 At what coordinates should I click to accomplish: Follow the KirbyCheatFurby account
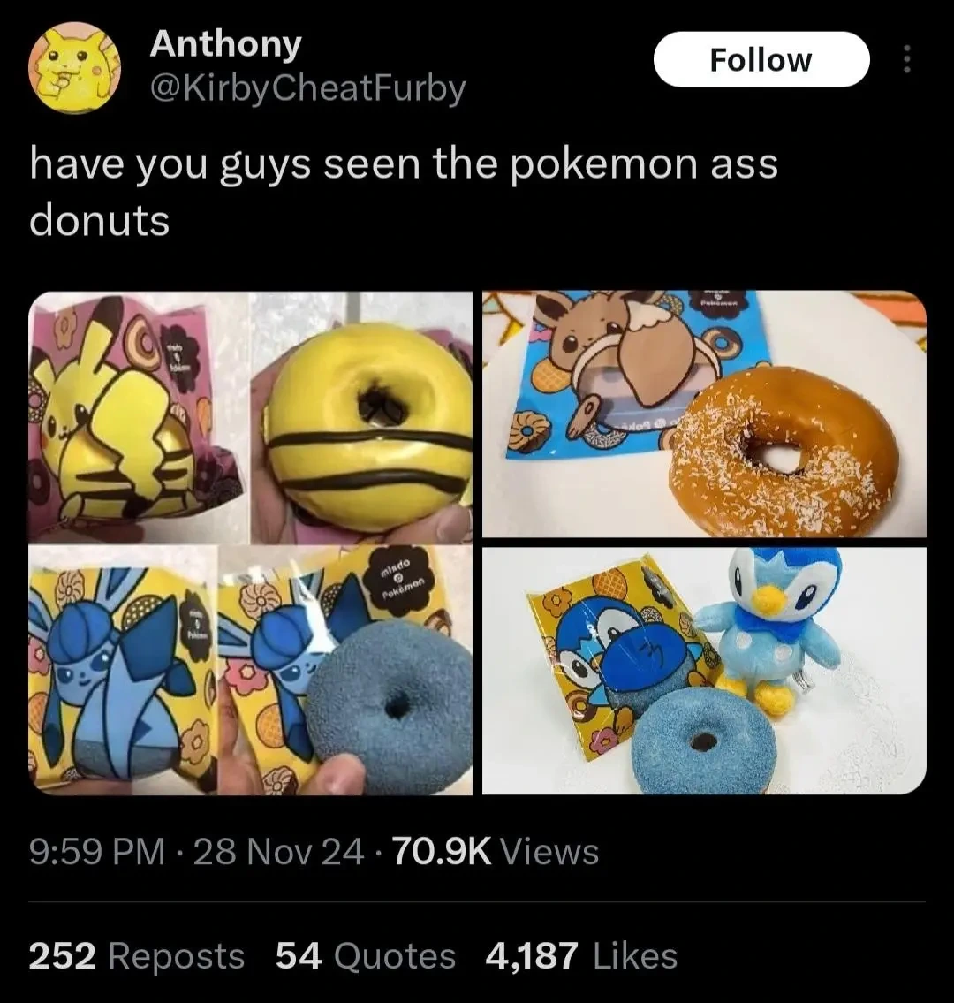click(761, 59)
